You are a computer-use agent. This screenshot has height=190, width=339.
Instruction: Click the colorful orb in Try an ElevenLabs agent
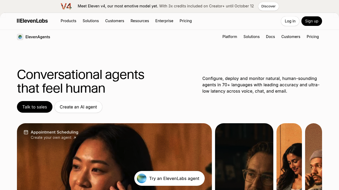[x=142, y=178]
